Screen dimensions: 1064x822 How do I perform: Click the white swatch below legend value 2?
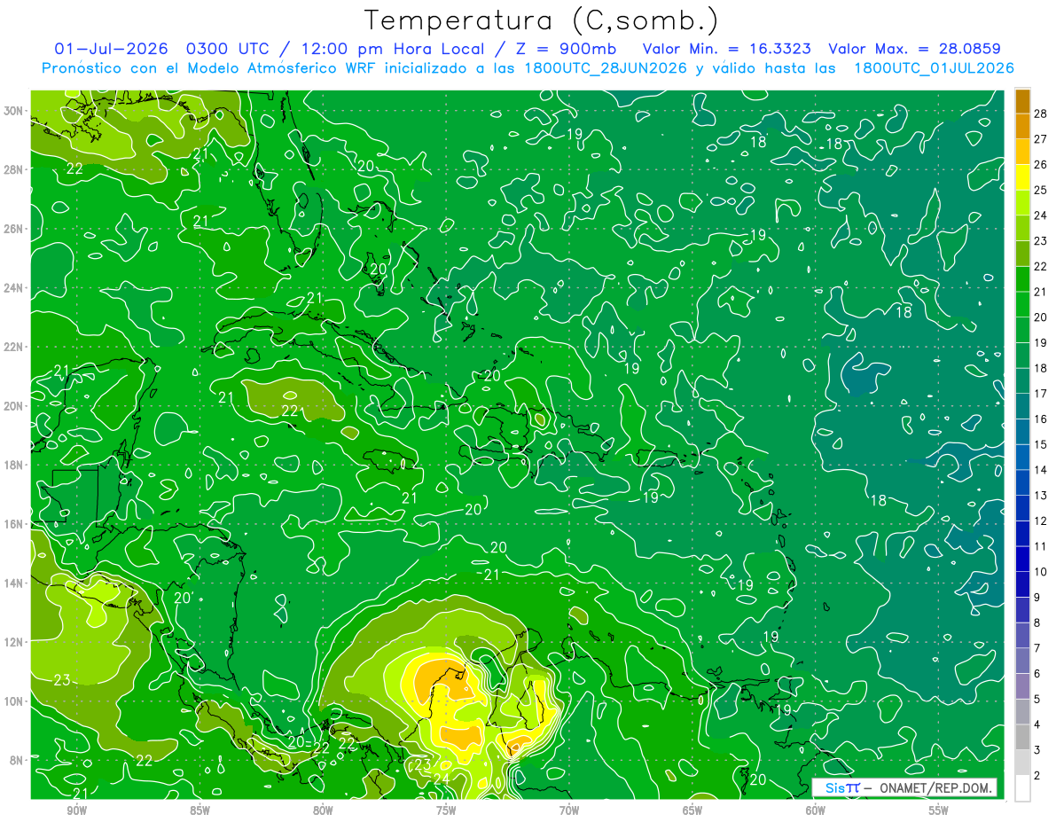click(1022, 788)
